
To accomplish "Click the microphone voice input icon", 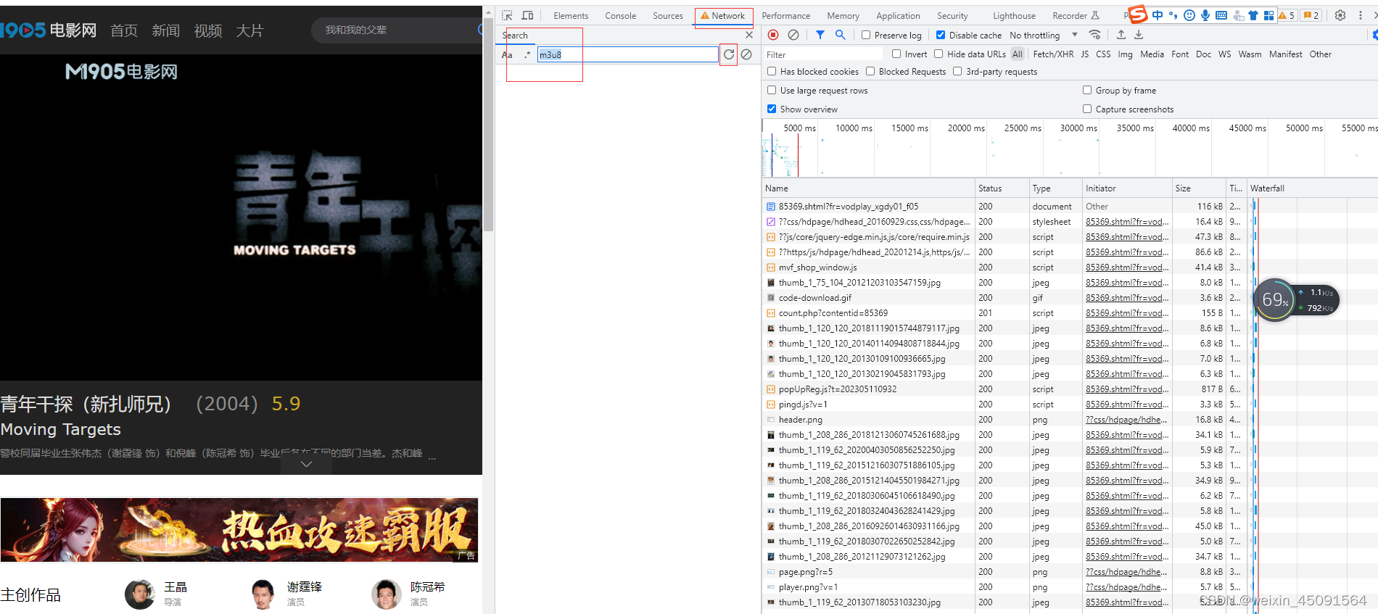I will tap(1205, 15).
